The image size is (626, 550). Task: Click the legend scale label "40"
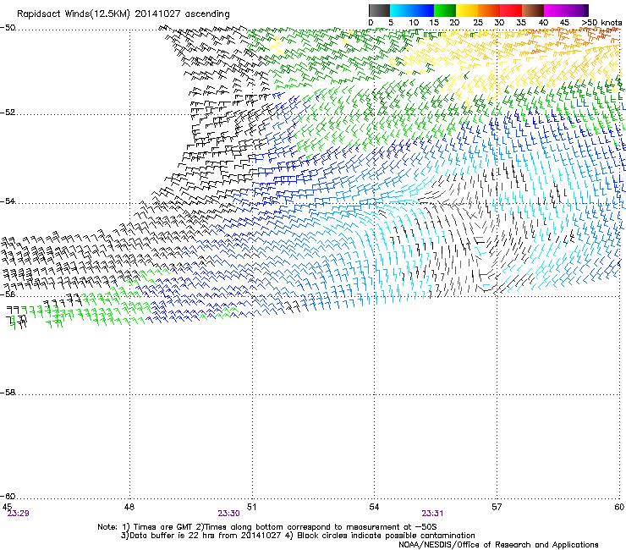[x=543, y=23]
